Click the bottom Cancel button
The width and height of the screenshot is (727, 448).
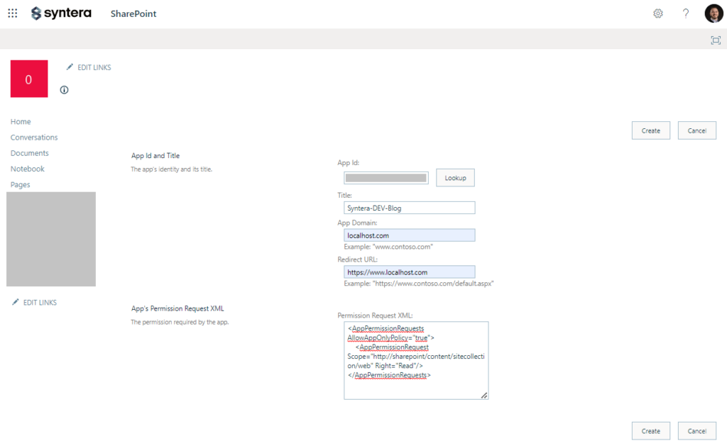(x=697, y=431)
